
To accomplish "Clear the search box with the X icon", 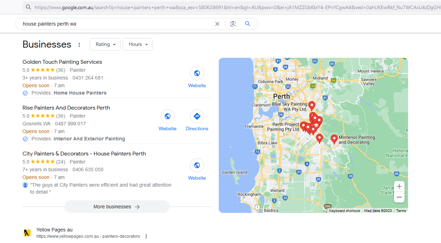I will 217,24.
